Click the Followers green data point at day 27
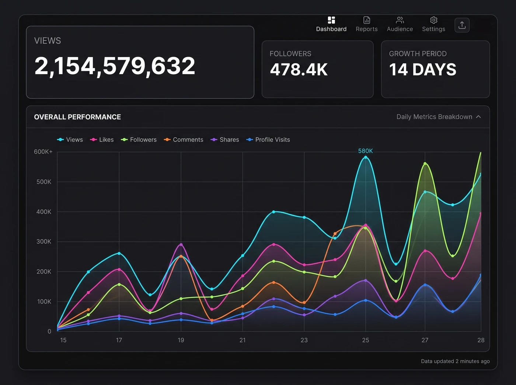516x385 pixels. coord(425,164)
